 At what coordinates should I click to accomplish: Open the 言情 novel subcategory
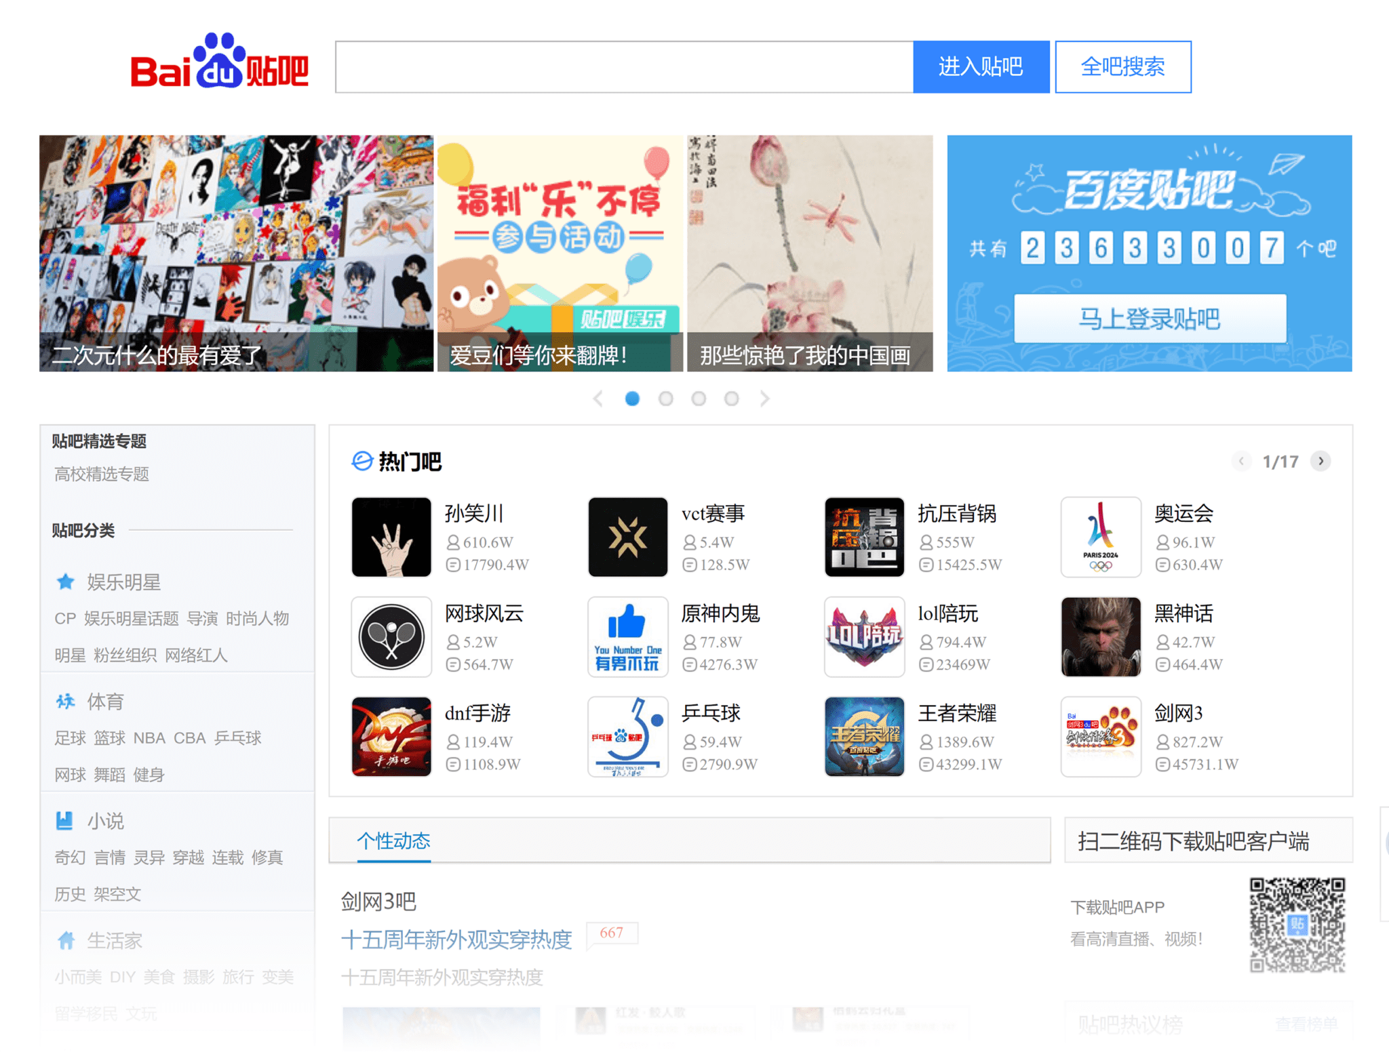click(109, 857)
